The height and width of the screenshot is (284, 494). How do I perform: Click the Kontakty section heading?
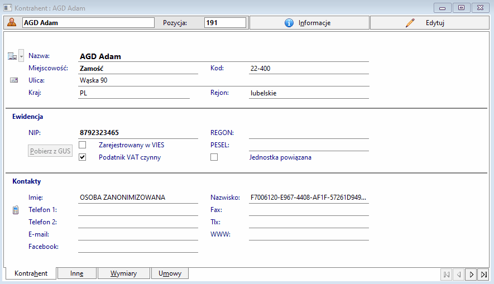26,181
